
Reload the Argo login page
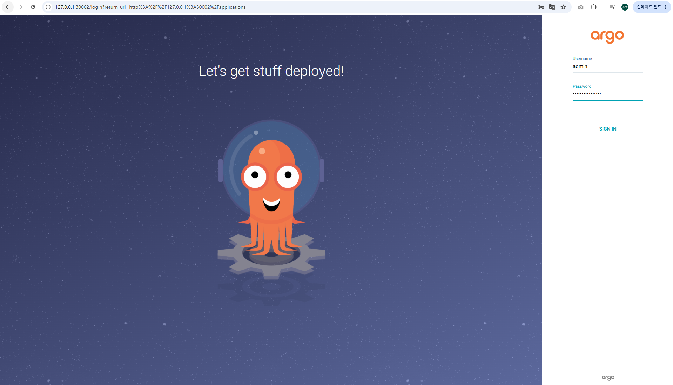point(33,7)
